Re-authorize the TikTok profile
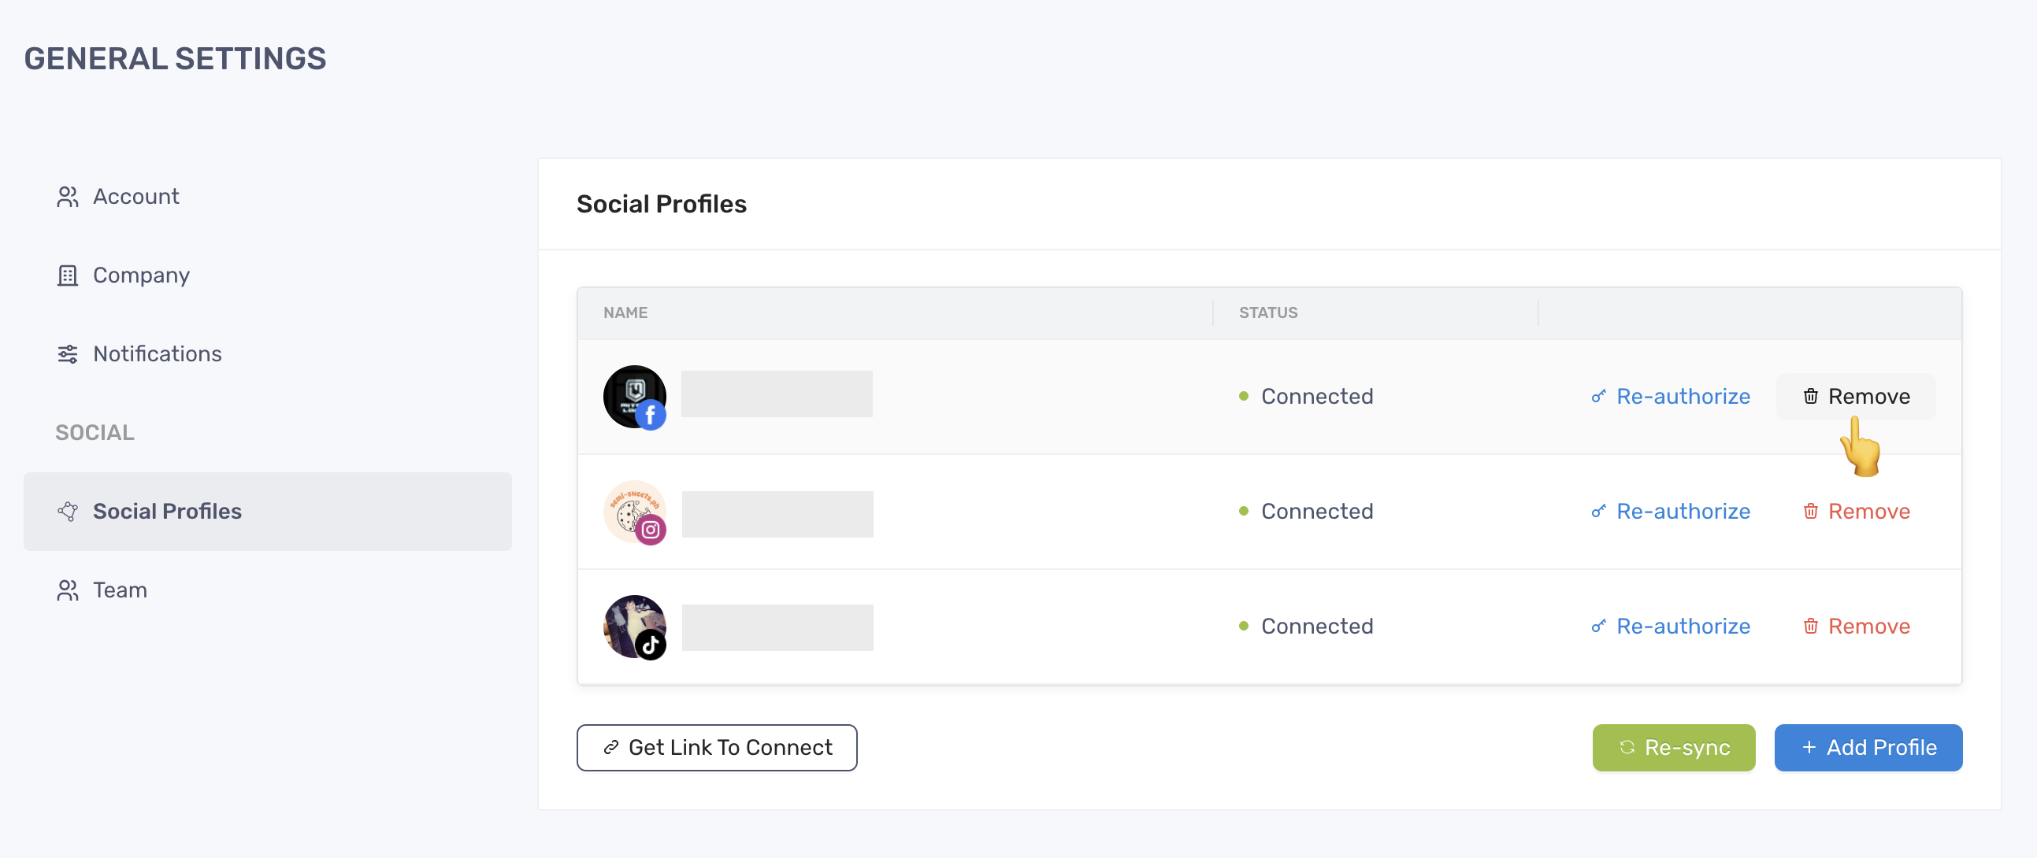2037x858 pixels. [1670, 626]
